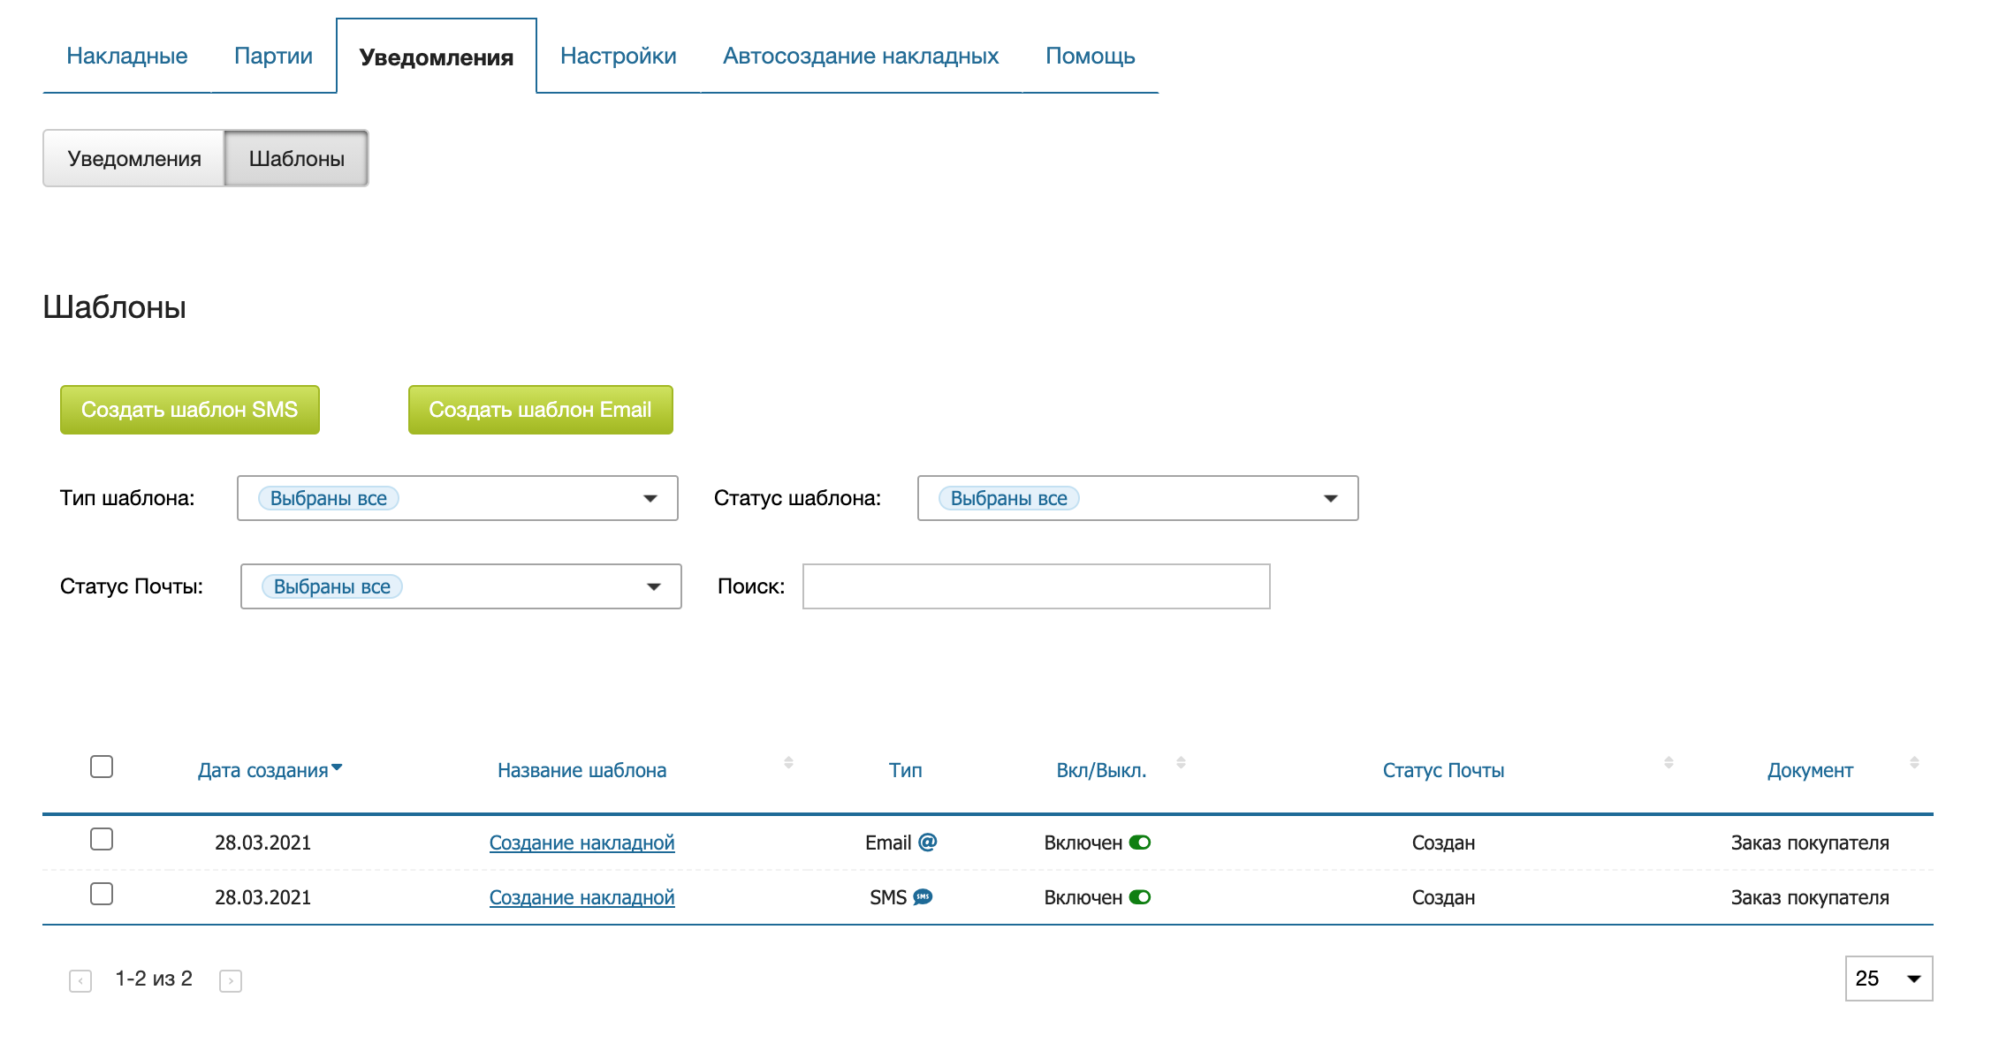Click sort arrows for Статус Почты column

coord(1668,762)
